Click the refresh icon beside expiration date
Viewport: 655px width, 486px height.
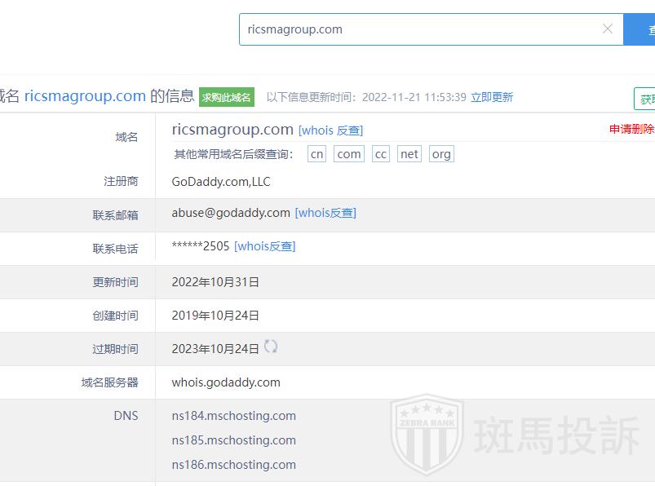tap(271, 347)
